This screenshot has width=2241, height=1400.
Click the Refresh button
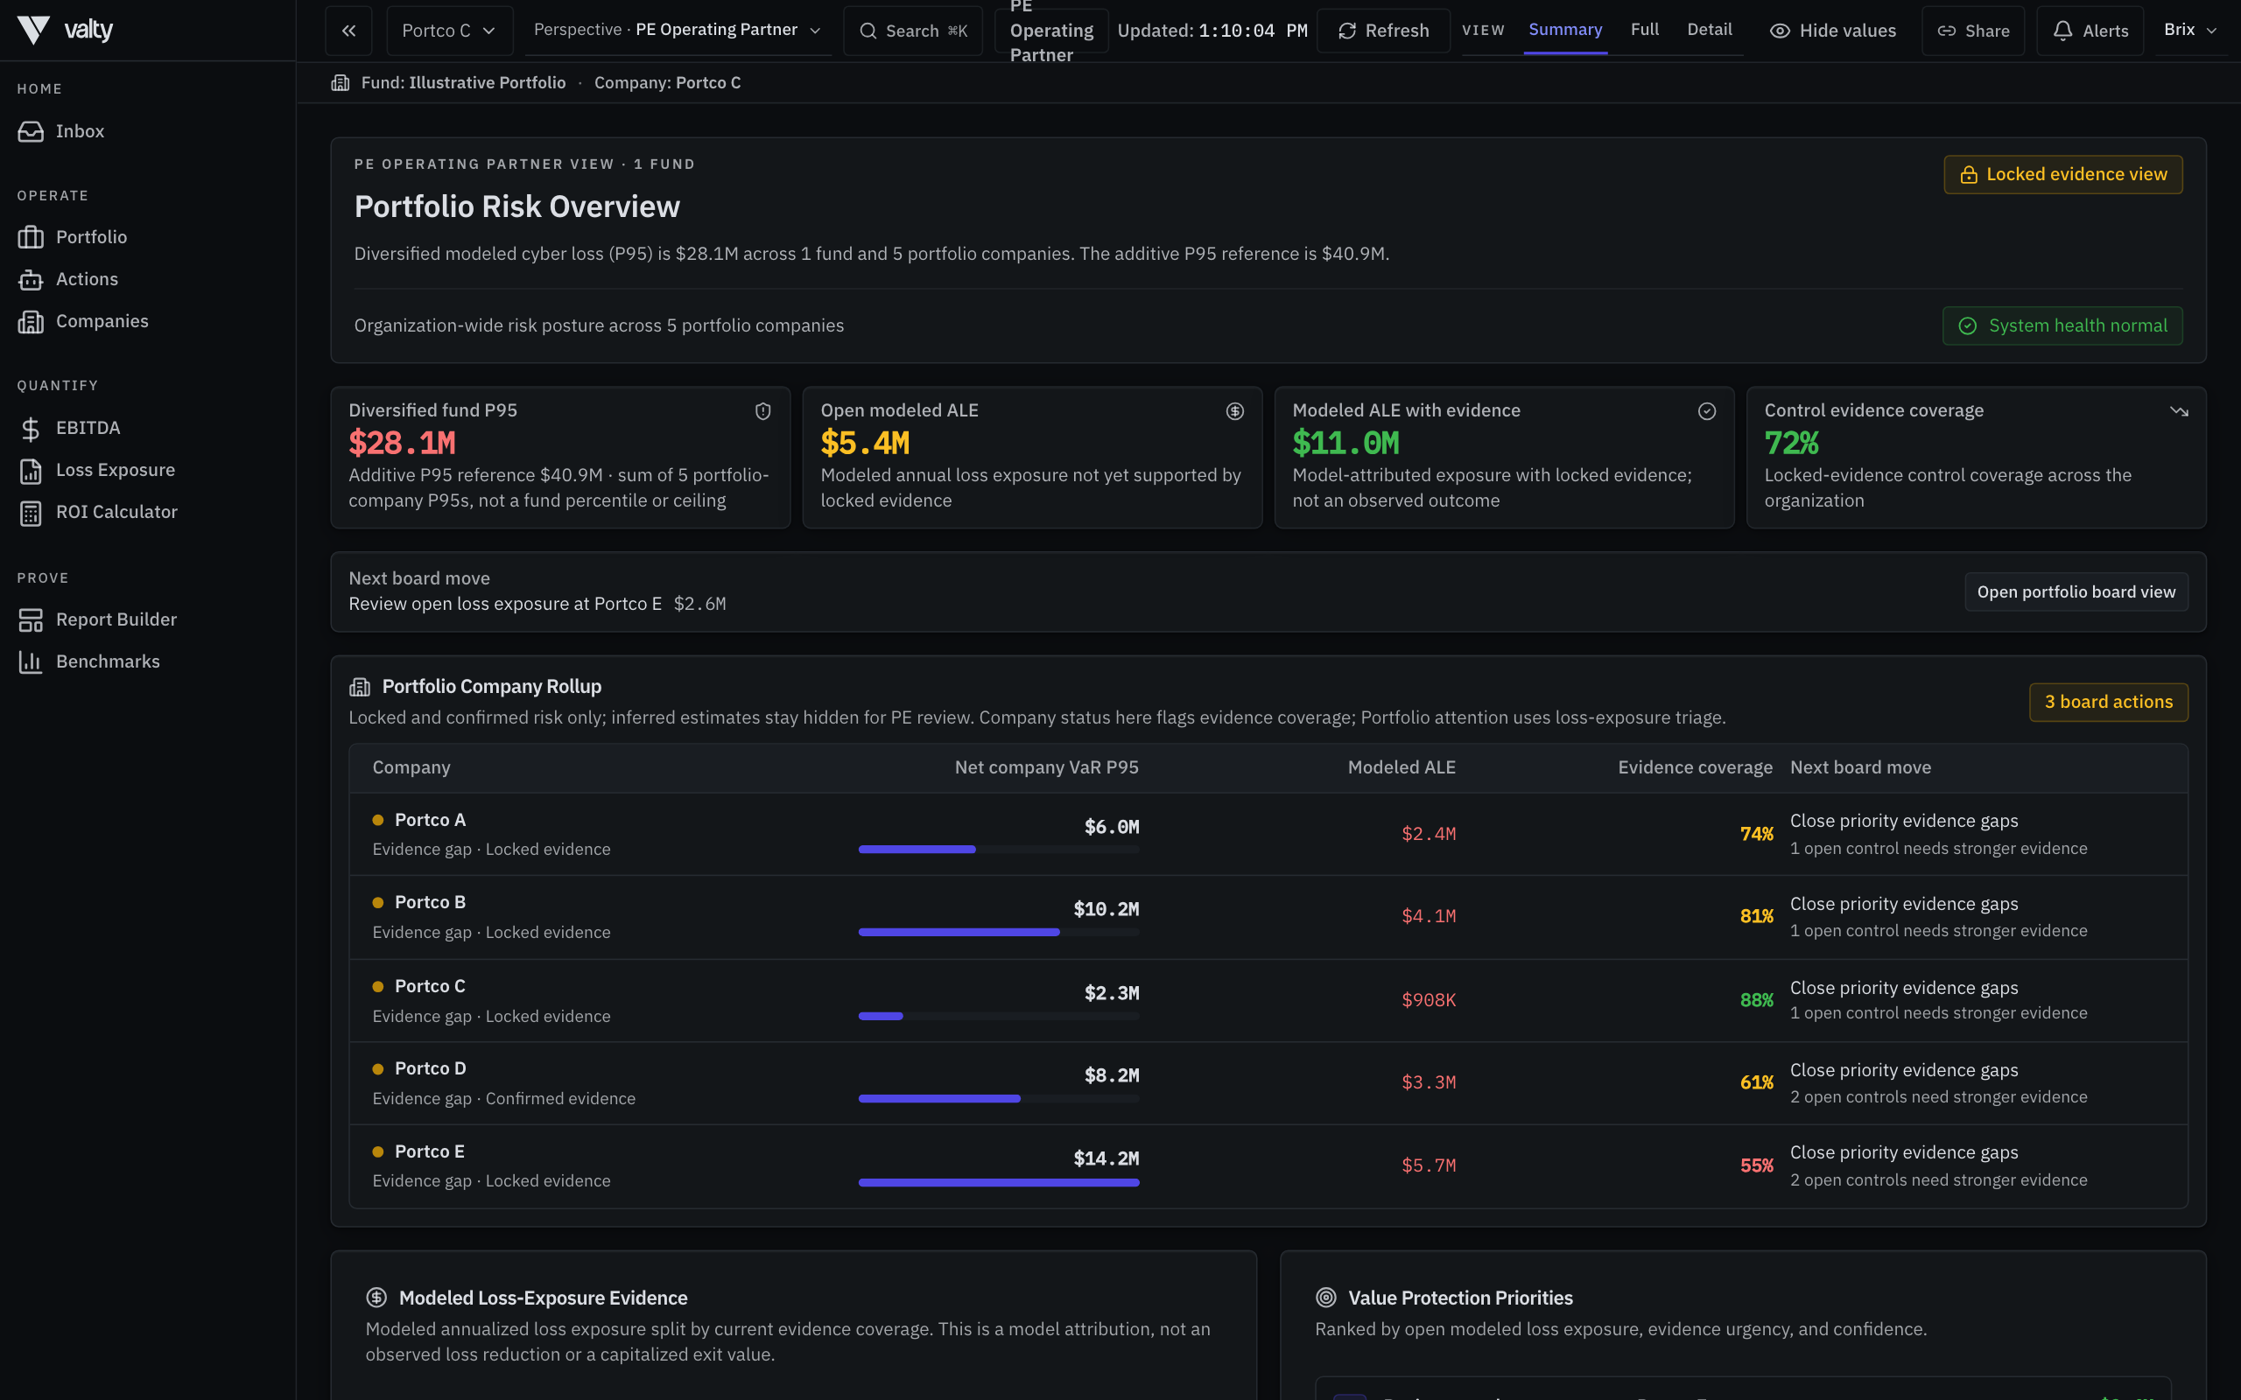pyautogui.click(x=1383, y=31)
